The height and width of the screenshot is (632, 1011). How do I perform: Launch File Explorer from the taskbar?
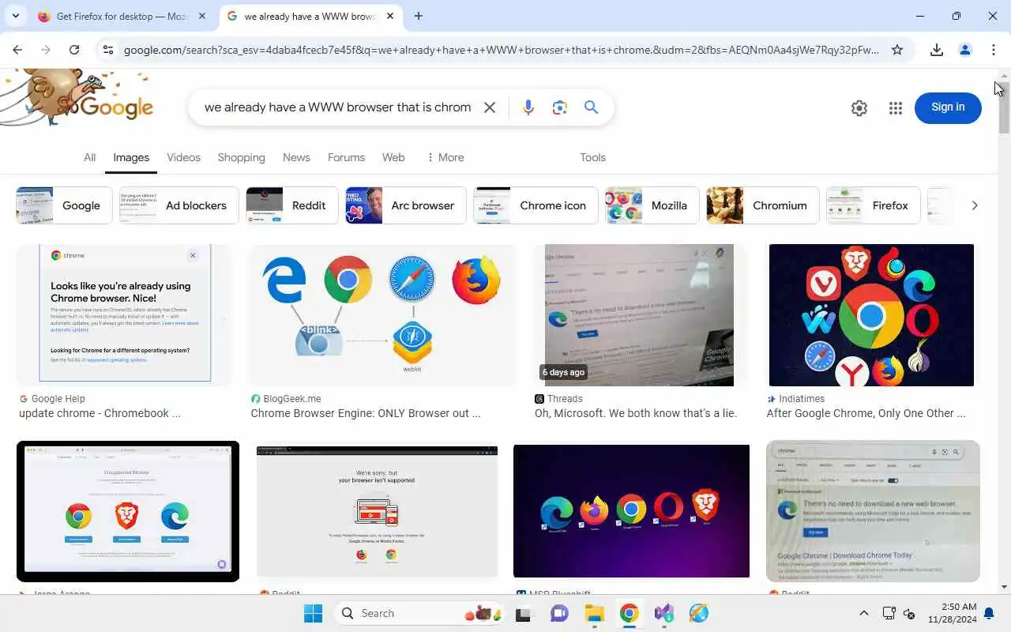tap(594, 613)
